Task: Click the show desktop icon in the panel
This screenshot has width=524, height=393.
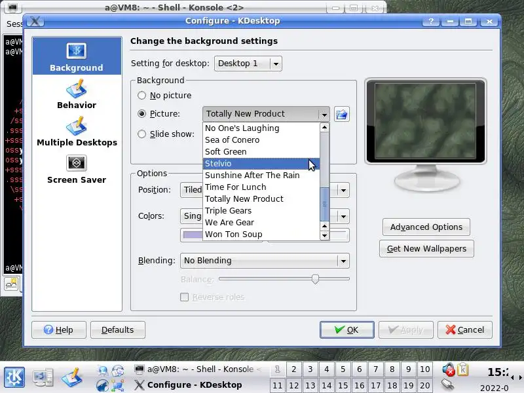Action: pyautogui.click(x=43, y=377)
